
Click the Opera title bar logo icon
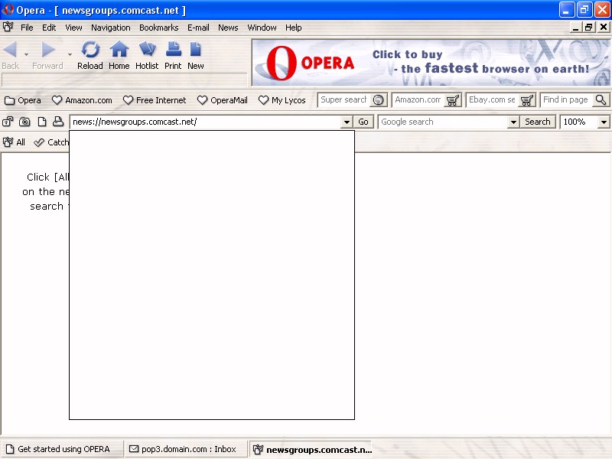coord(8,9)
